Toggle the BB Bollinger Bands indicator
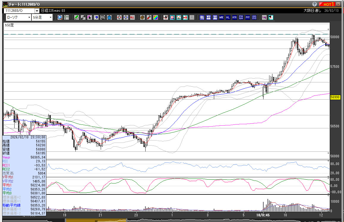This screenshot has width=344, height=222. [x=215, y=17]
